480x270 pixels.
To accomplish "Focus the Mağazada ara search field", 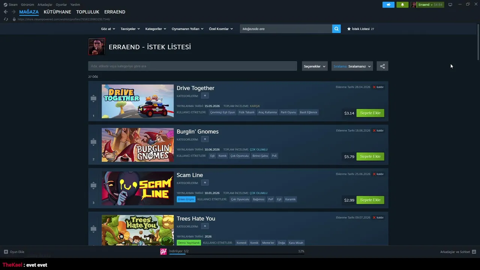I will click(x=286, y=28).
